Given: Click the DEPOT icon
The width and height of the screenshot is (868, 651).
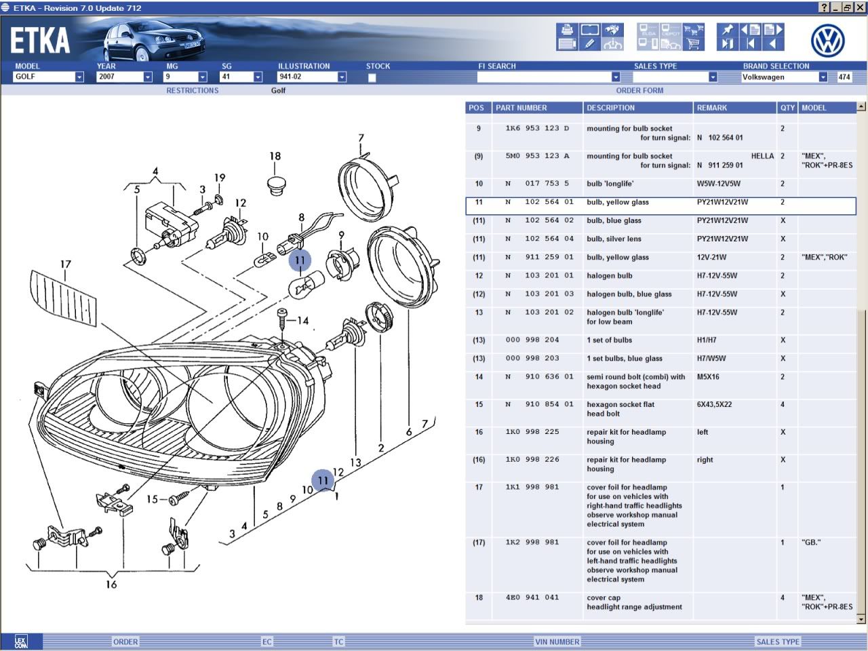Looking at the screenshot, I should [671, 30].
